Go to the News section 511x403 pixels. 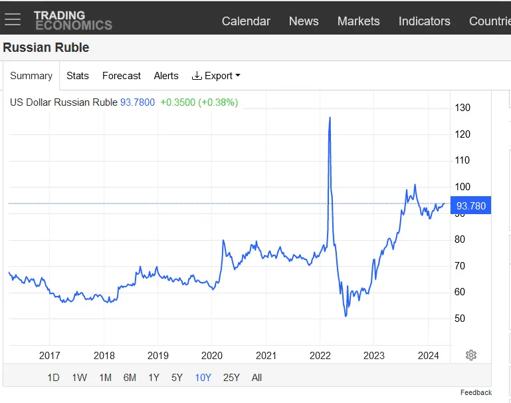pyautogui.click(x=304, y=21)
